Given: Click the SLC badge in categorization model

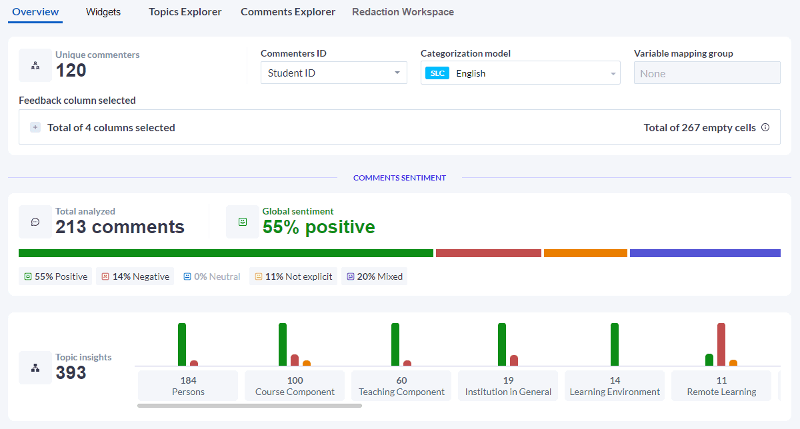Looking at the screenshot, I should [x=437, y=73].
